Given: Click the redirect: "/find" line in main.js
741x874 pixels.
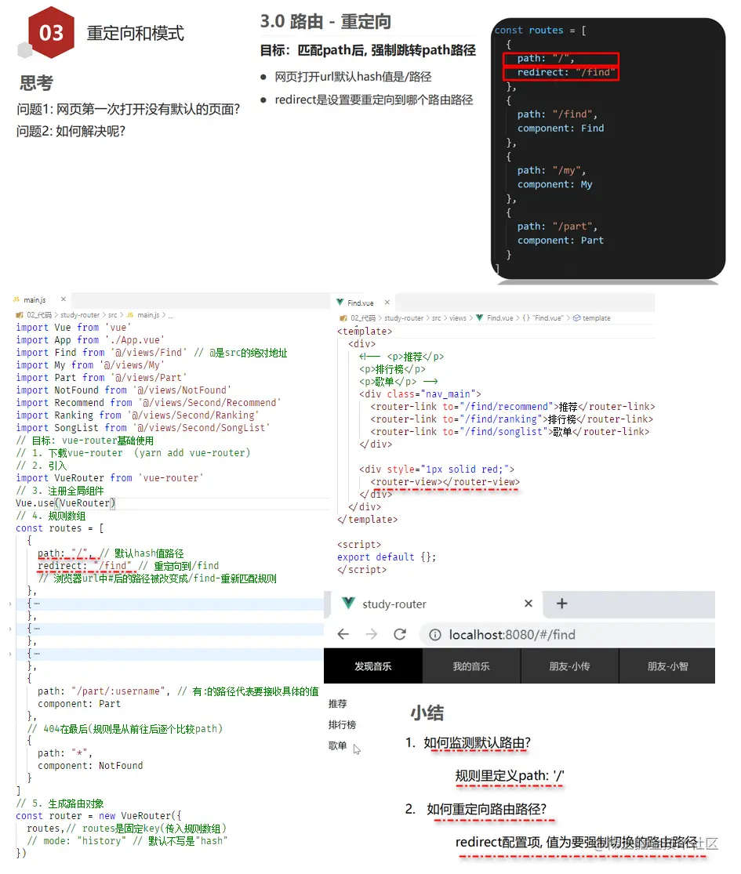Looking at the screenshot, I should [129, 566].
